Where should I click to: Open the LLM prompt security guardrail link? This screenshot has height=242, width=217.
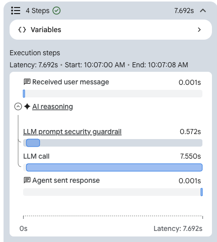point(73,132)
